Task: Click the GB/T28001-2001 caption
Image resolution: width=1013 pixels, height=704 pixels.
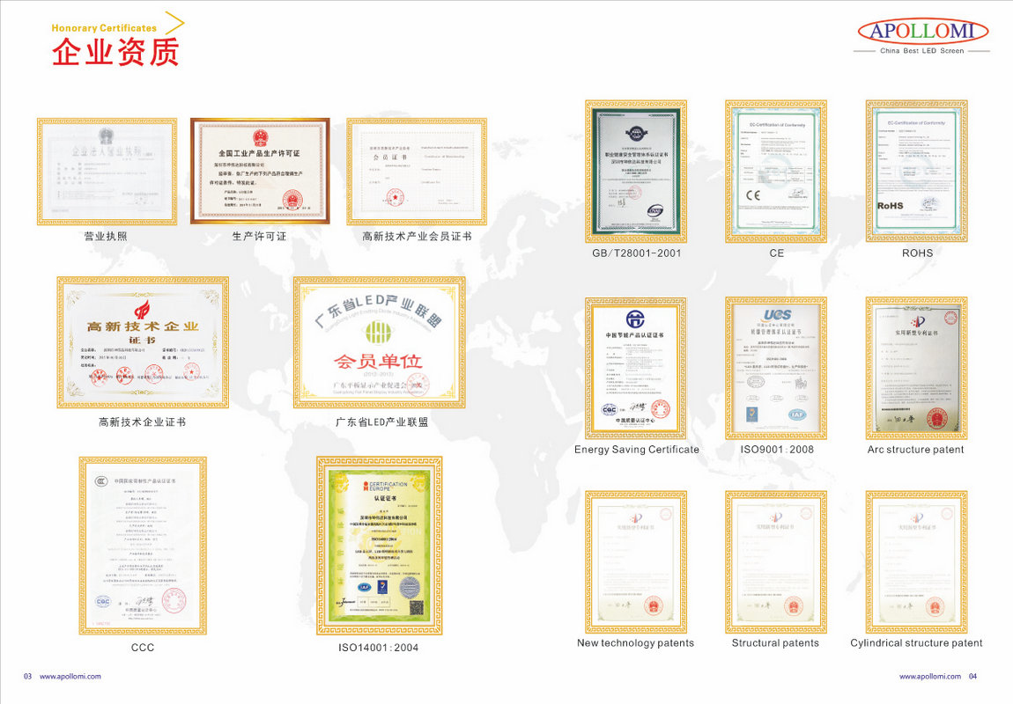Action: pyautogui.click(x=636, y=253)
